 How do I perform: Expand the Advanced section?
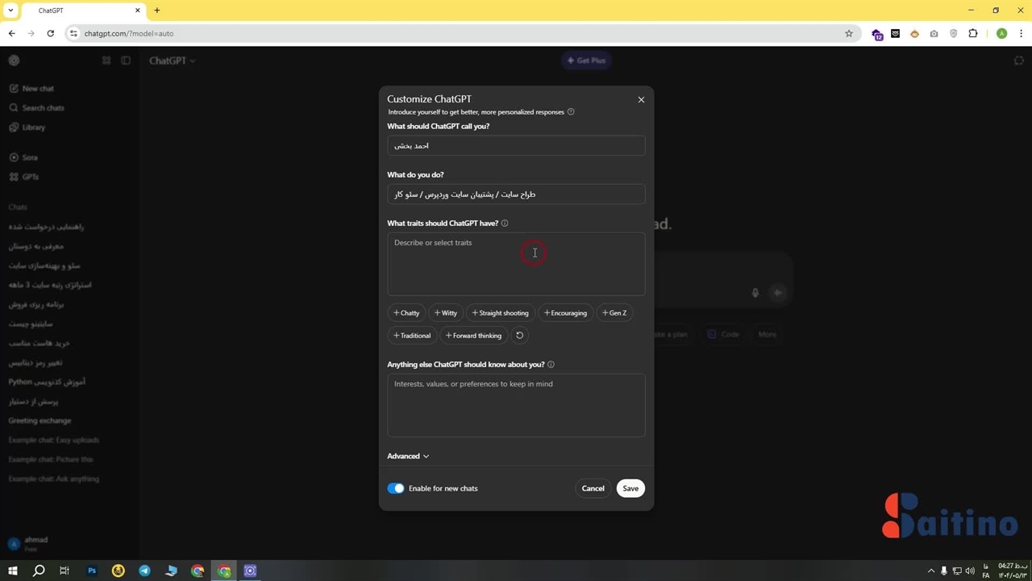coord(408,456)
